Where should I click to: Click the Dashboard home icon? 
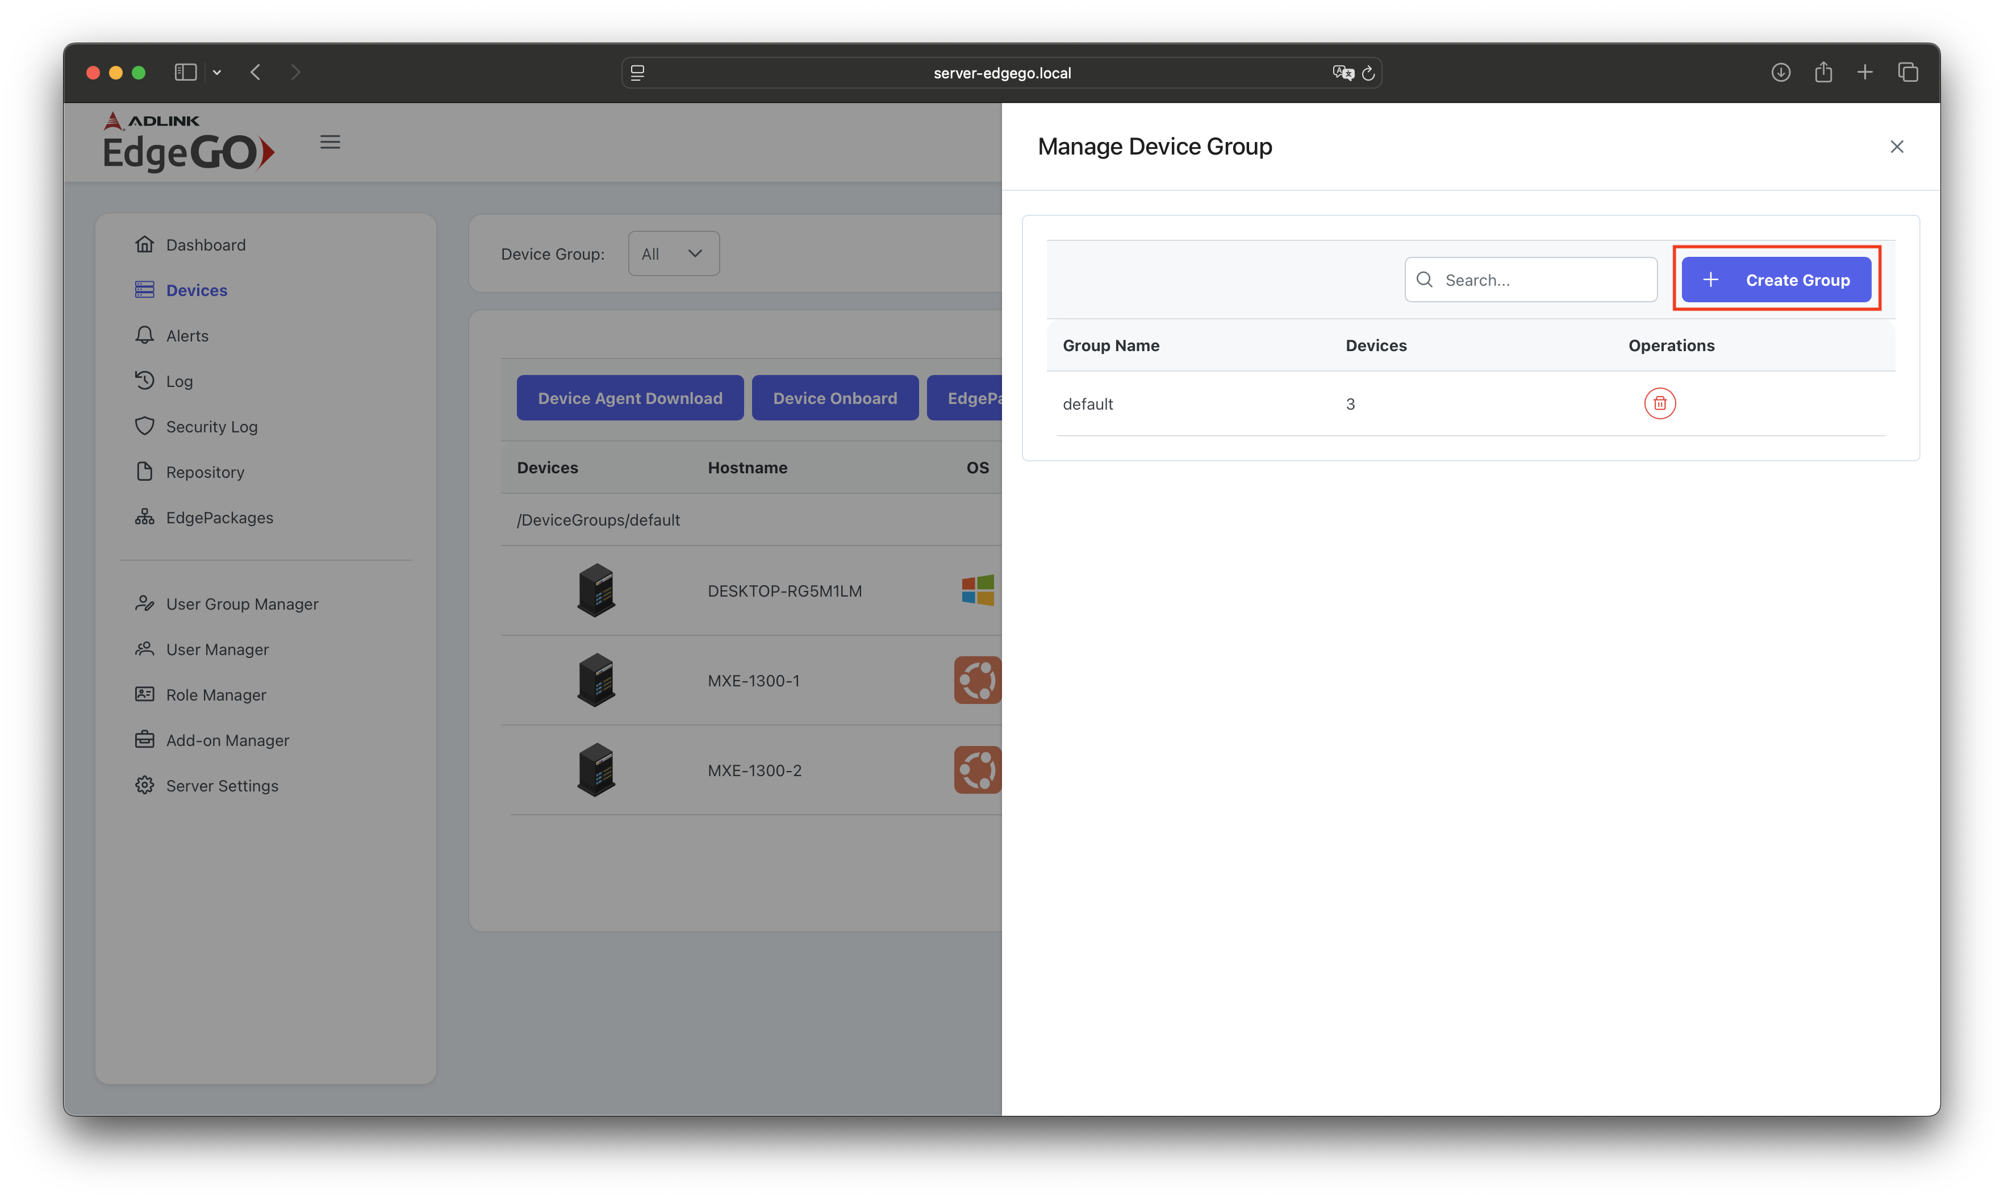144,243
